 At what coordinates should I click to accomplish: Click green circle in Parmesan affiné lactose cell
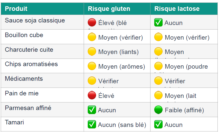point(158,110)
